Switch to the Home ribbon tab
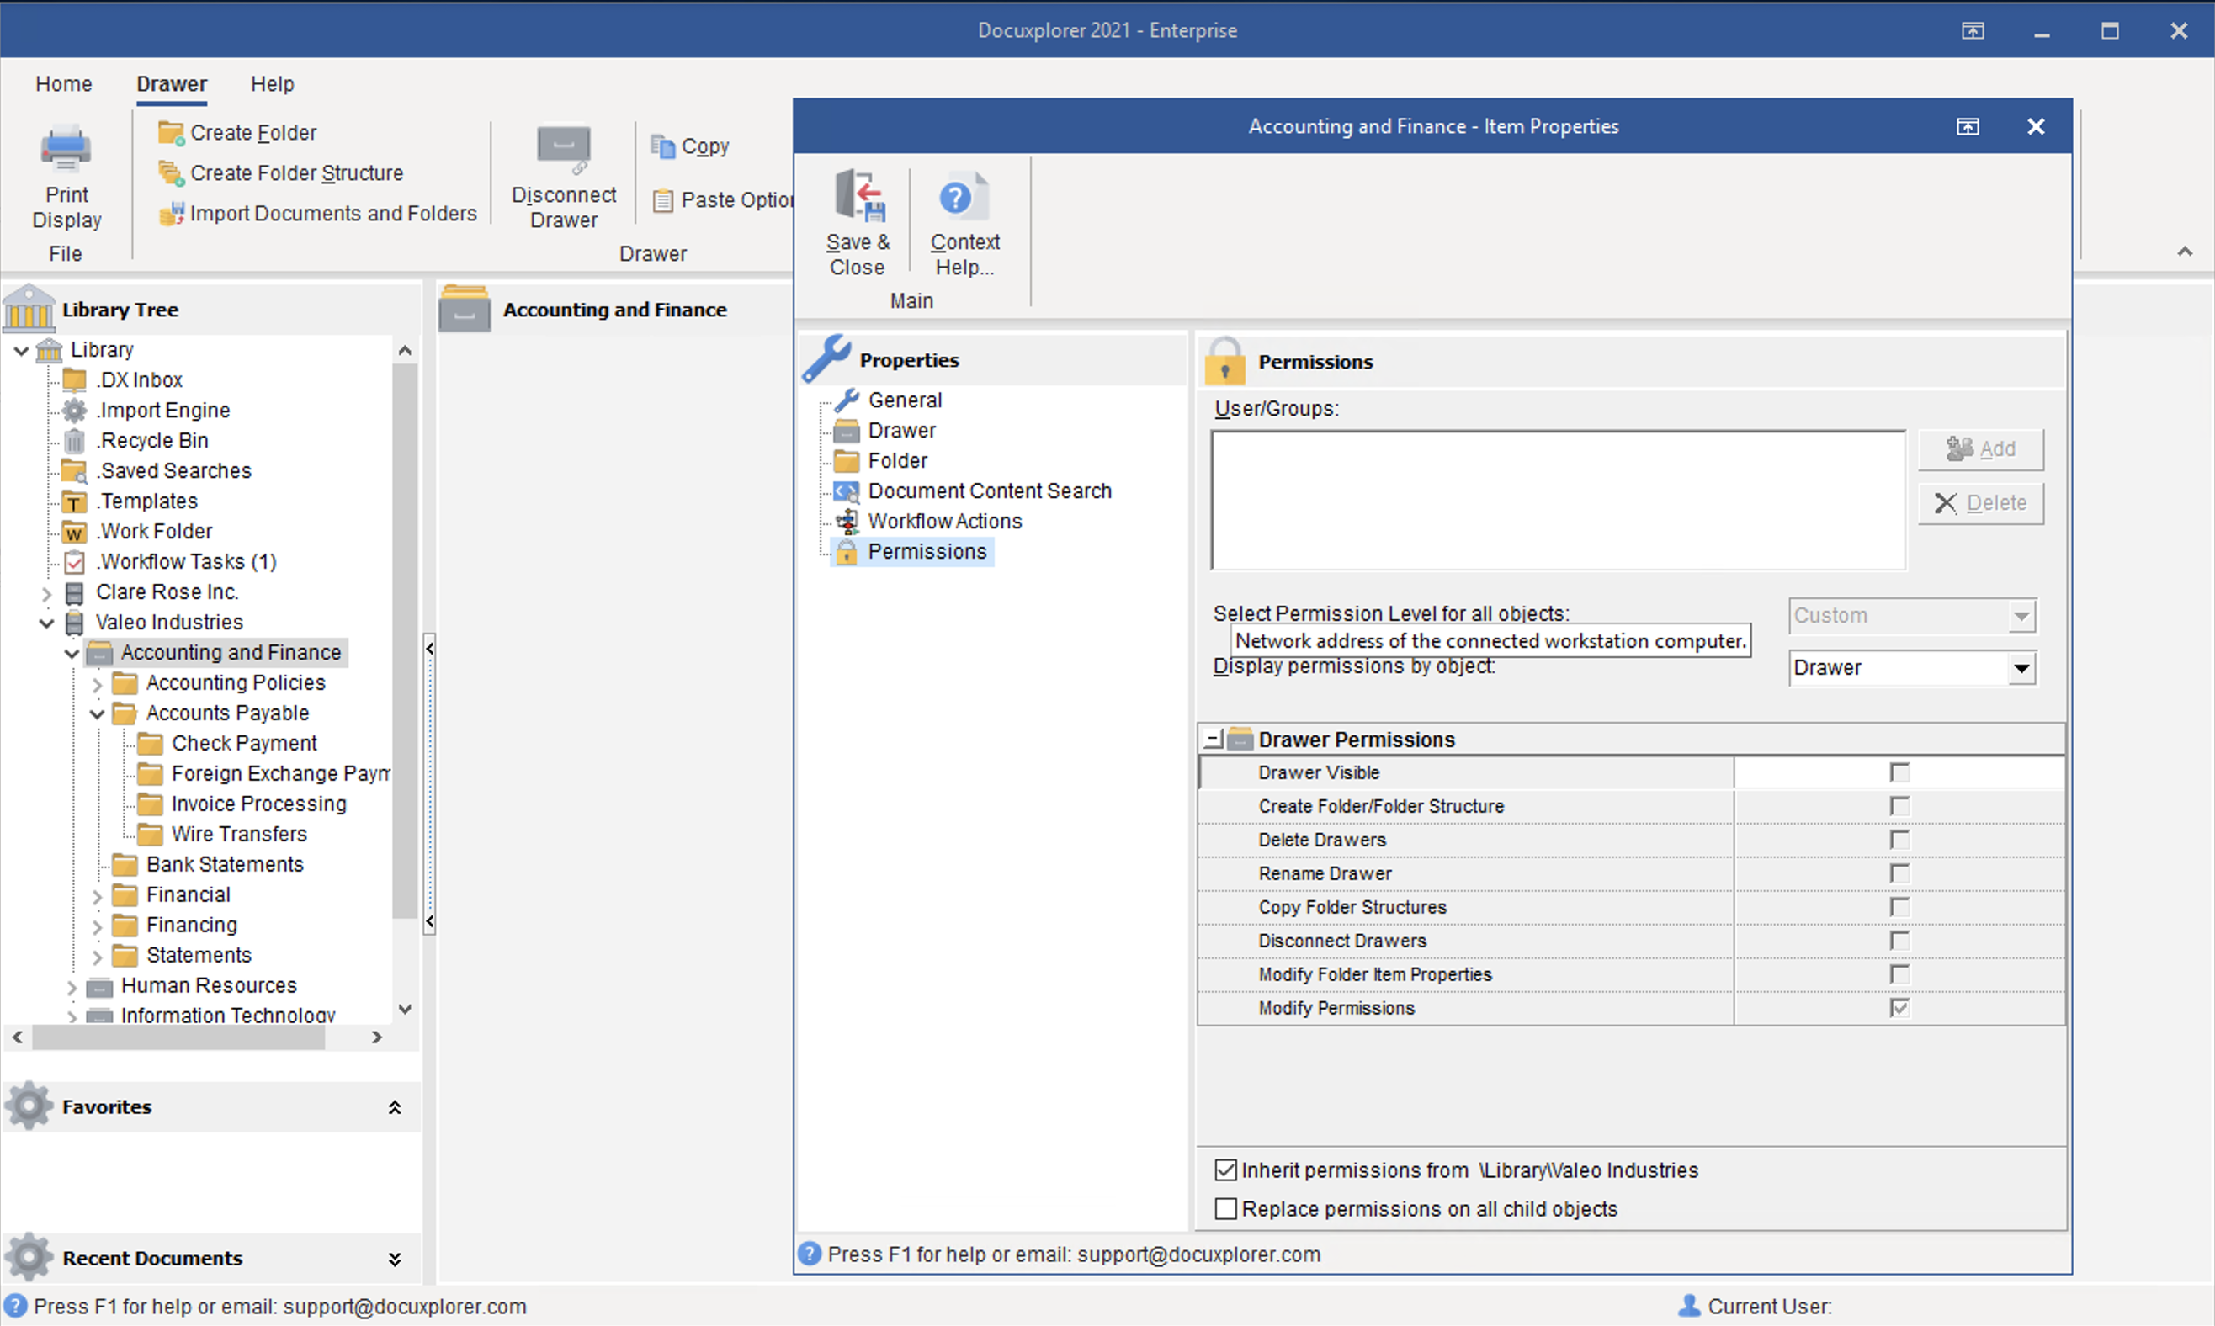Image resolution: width=2215 pixels, height=1326 pixels. [63, 84]
